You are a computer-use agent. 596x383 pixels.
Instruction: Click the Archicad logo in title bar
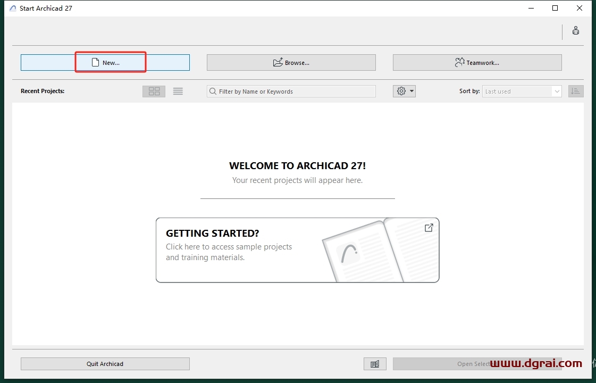click(13, 9)
